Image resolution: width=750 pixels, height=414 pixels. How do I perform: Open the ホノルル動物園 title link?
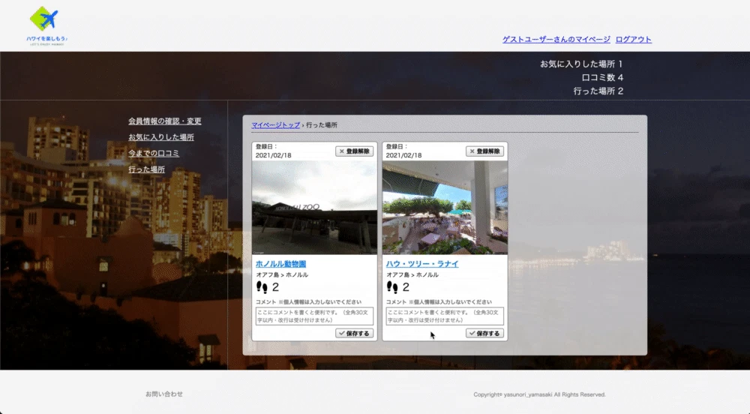[280, 264]
